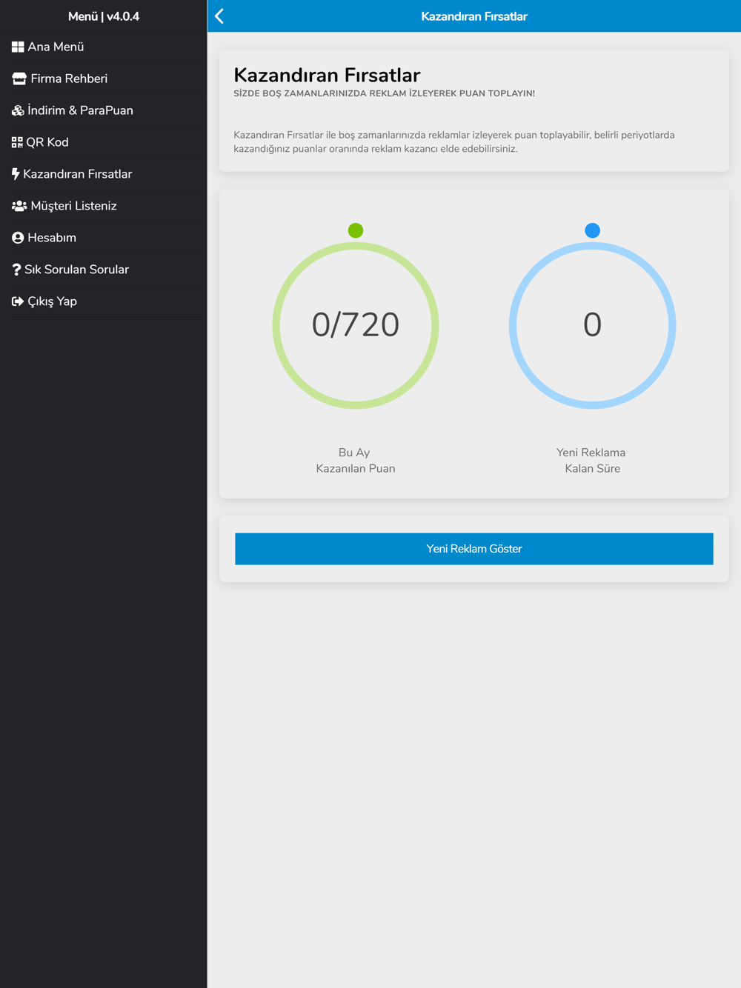Click the Kazandıran Fırsatlar lightning icon
Image resolution: width=741 pixels, height=988 pixels.
[16, 174]
